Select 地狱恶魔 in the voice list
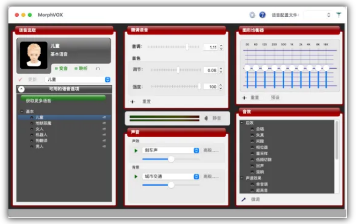Viewport: 360px width, 224px height. click(43, 123)
